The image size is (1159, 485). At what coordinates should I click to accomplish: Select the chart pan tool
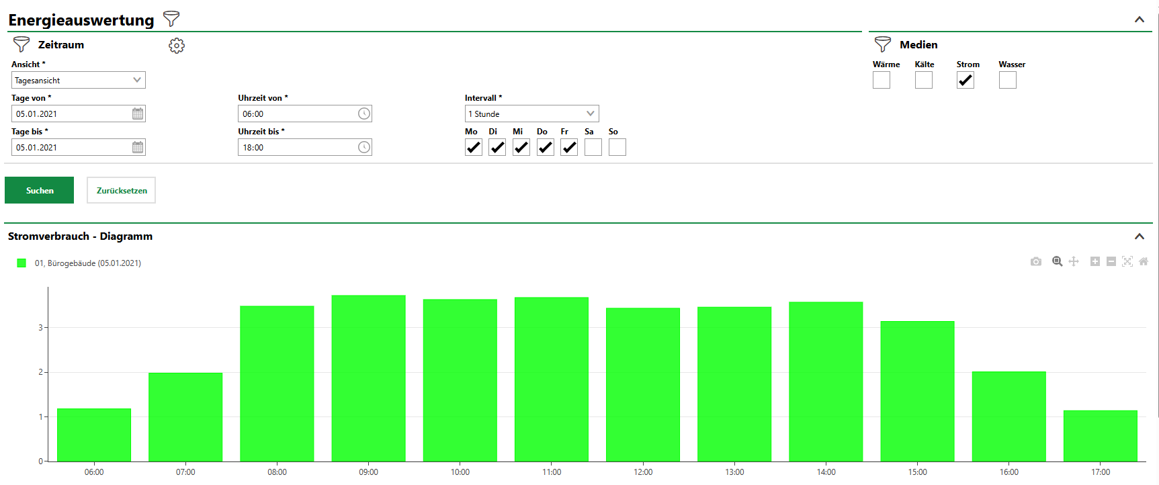click(x=1074, y=261)
